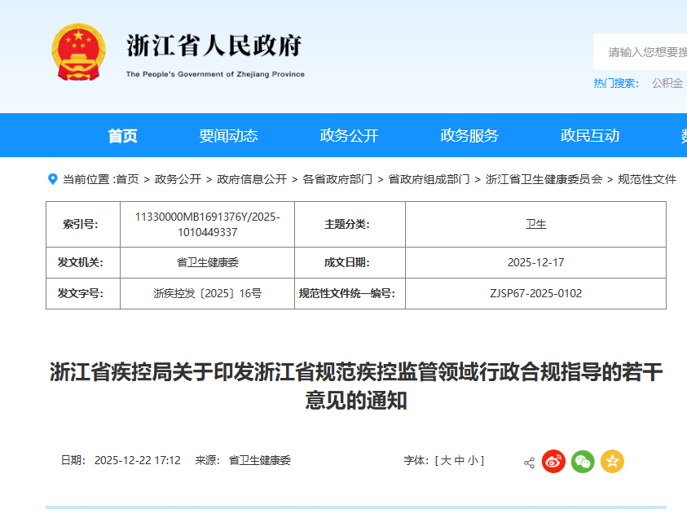Click the 浙江省人民政府 site title
The width and height of the screenshot is (687, 522).
[214, 46]
